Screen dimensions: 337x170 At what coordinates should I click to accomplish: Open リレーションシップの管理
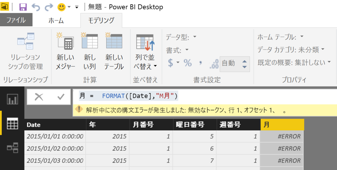tap(25, 51)
